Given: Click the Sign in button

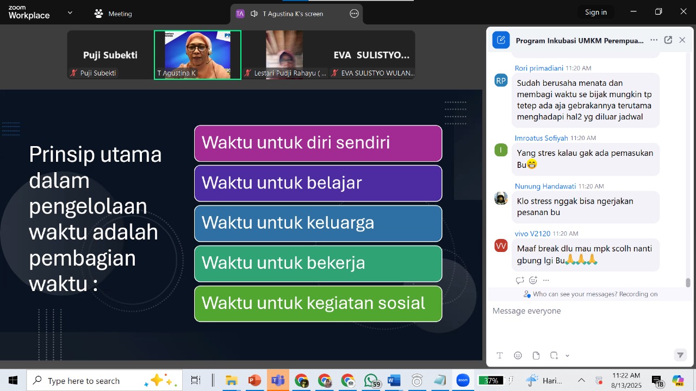Looking at the screenshot, I should [x=595, y=12].
